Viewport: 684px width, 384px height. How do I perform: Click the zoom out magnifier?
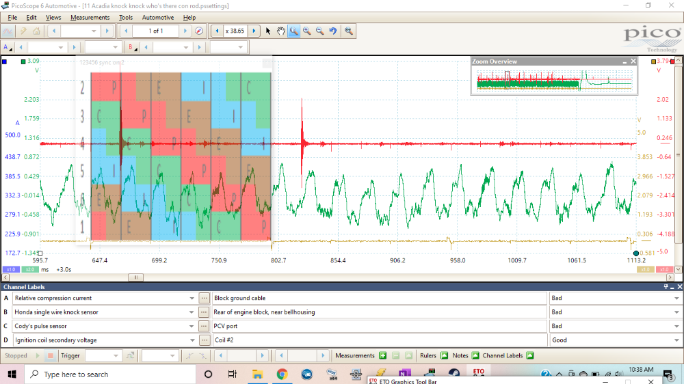pyautogui.click(x=319, y=31)
